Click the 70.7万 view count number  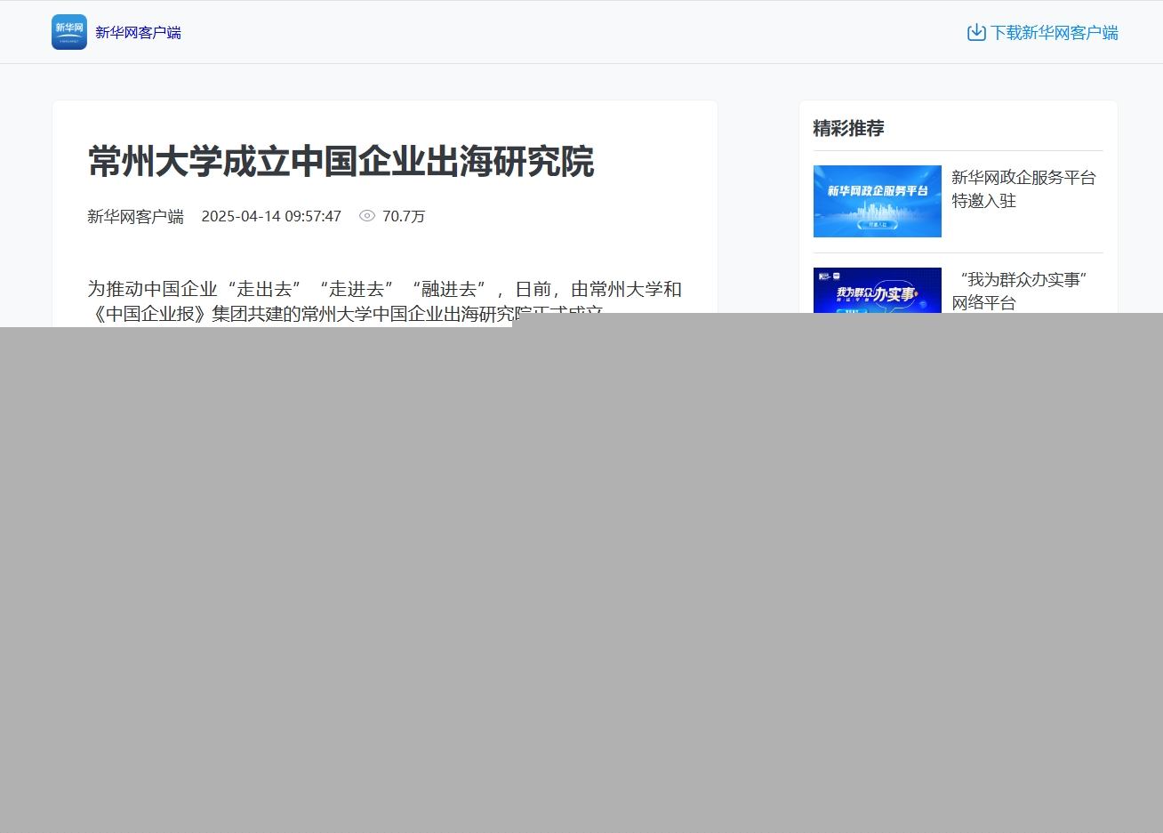[404, 216]
